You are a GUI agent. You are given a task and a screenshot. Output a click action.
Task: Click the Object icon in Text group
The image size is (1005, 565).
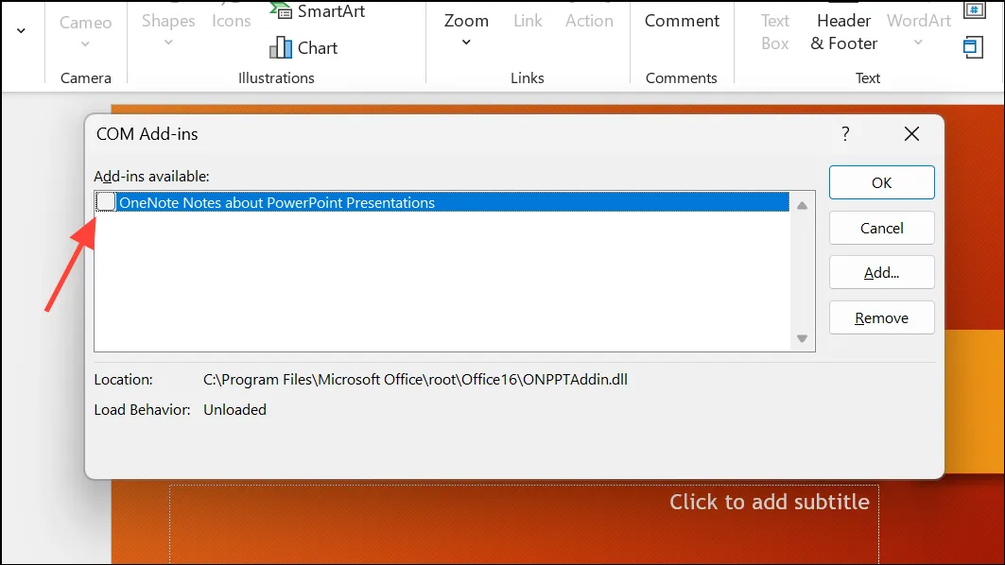click(x=973, y=47)
